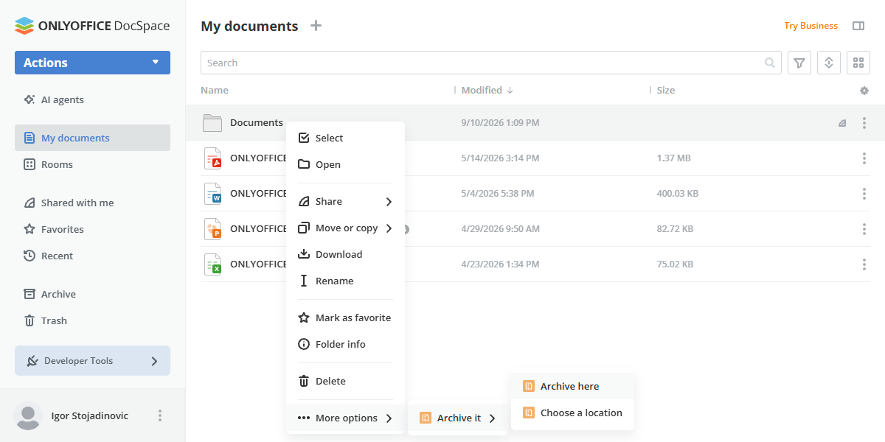Switch to tile view
This screenshot has width=885, height=442.
point(858,63)
